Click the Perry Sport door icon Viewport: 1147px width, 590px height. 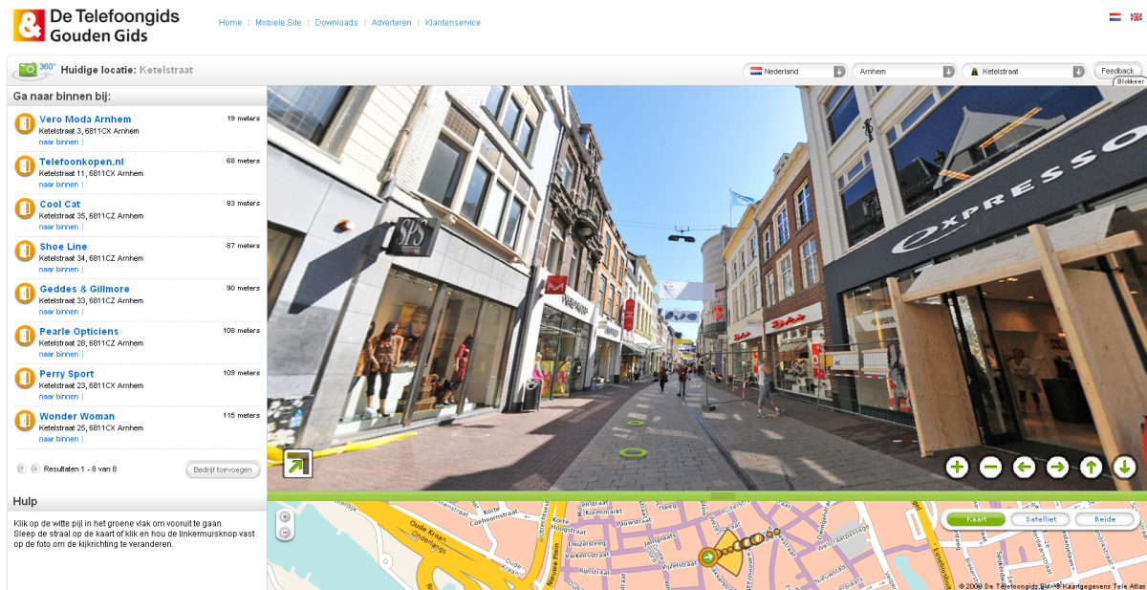pos(25,378)
